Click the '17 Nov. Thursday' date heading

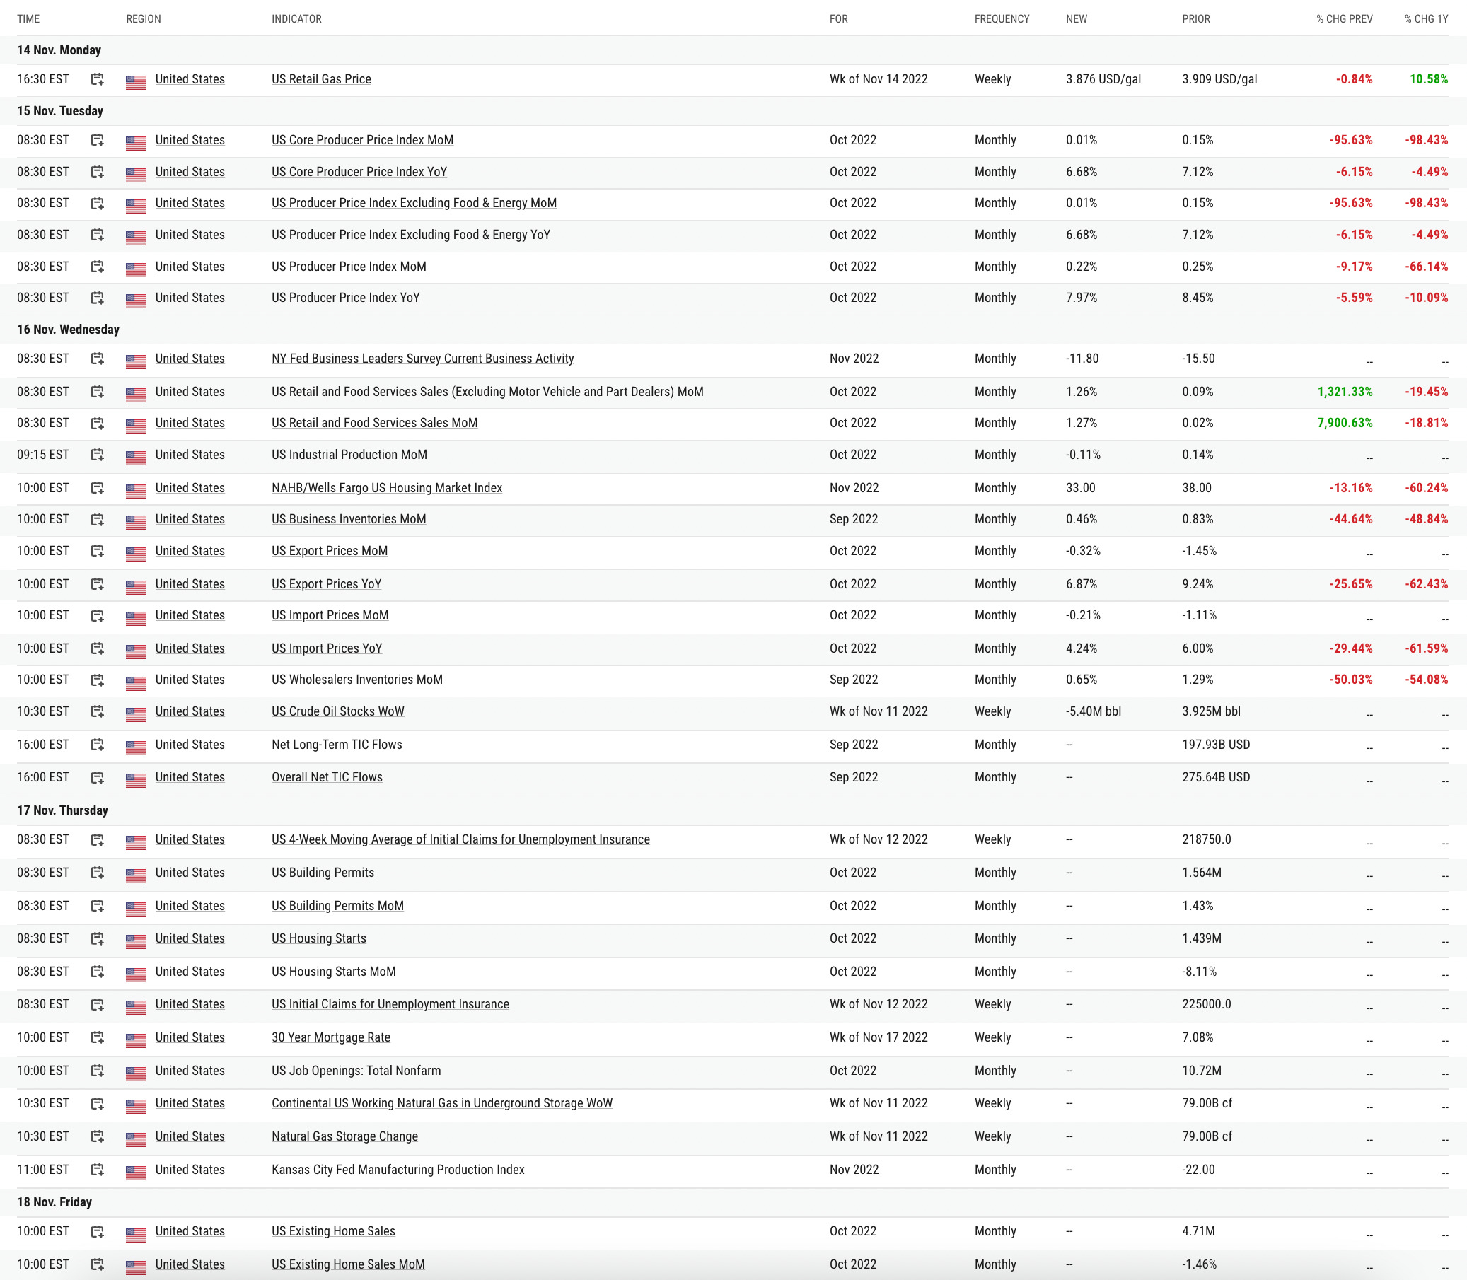[63, 810]
